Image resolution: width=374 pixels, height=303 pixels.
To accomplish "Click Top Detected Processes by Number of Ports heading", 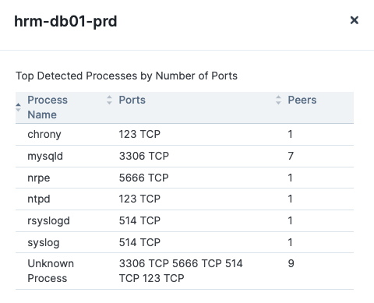I will [x=126, y=76].
